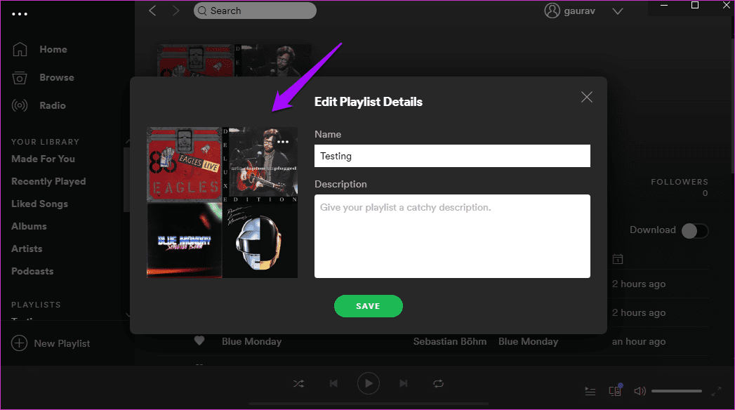Go forward with the right arrow
This screenshot has height=410, width=735.
click(x=176, y=11)
